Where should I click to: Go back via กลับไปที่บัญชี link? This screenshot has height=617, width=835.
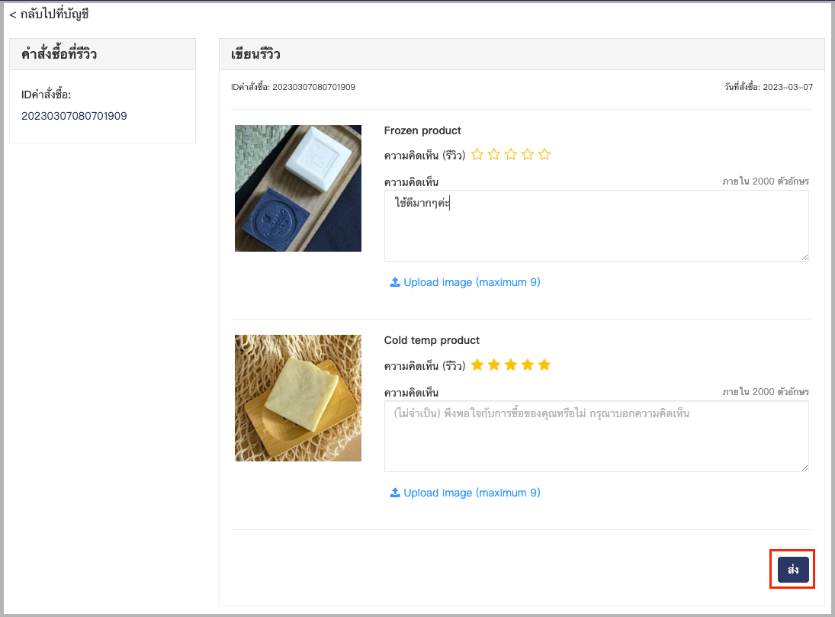pos(49,14)
